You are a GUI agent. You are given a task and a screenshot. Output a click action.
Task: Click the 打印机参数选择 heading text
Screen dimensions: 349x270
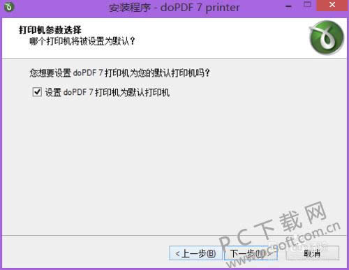[x=50, y=30]
